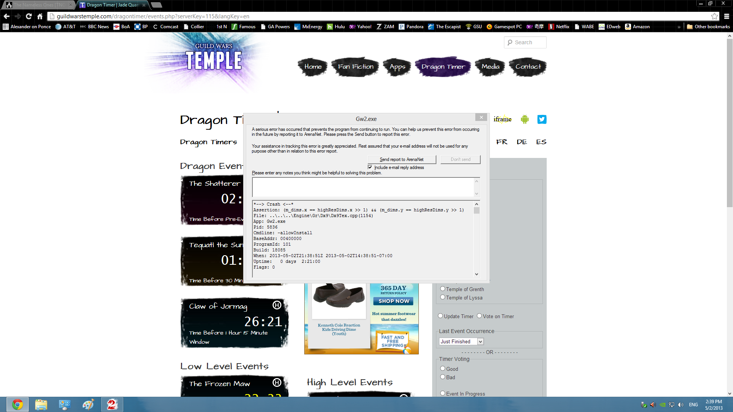This screenshot has width=733, height=412.
Task: Click the page scrollbar down arrow
Action: pos(730,394)
